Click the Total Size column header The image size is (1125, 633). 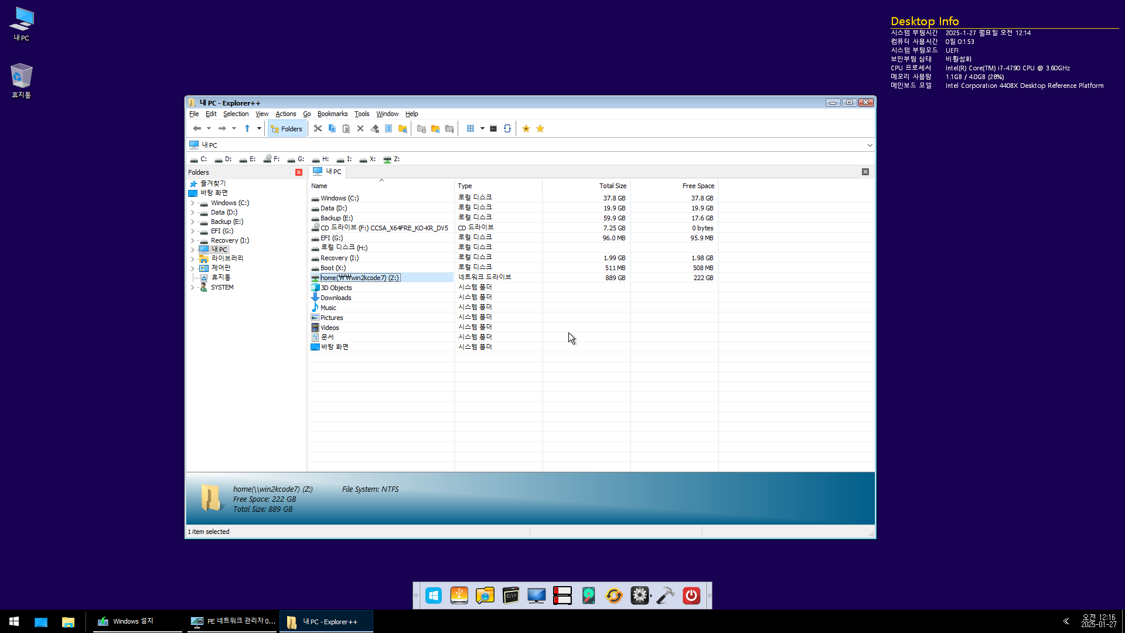612,186
